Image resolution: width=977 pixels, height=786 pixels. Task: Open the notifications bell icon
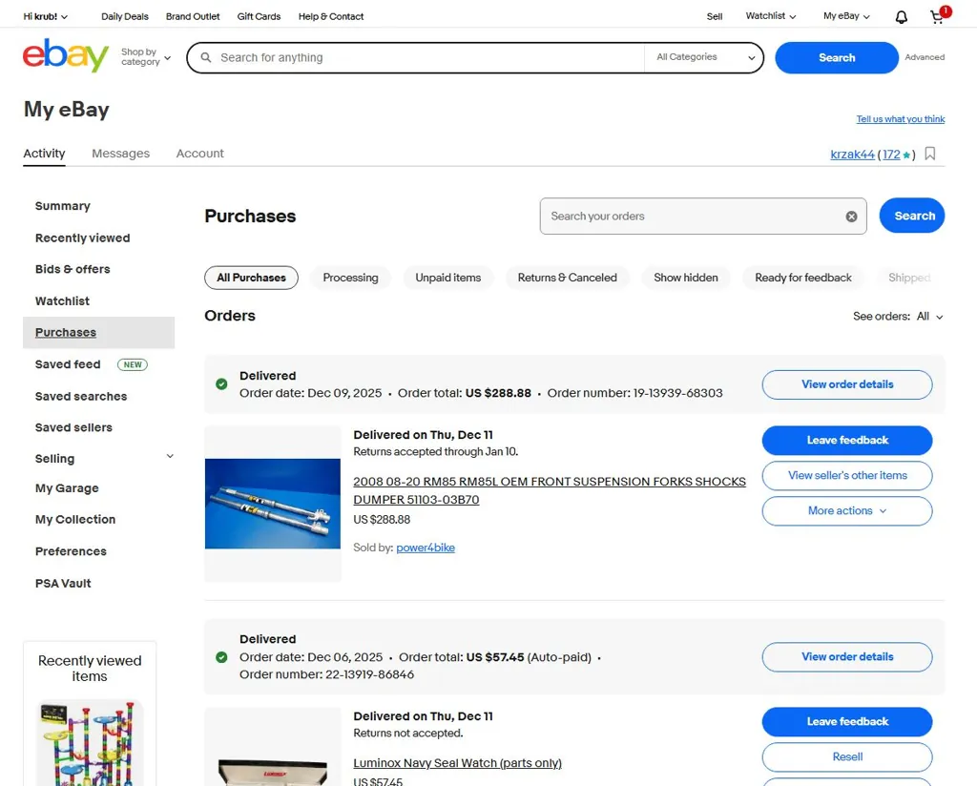pyautogui.click(x=901, y=17)
